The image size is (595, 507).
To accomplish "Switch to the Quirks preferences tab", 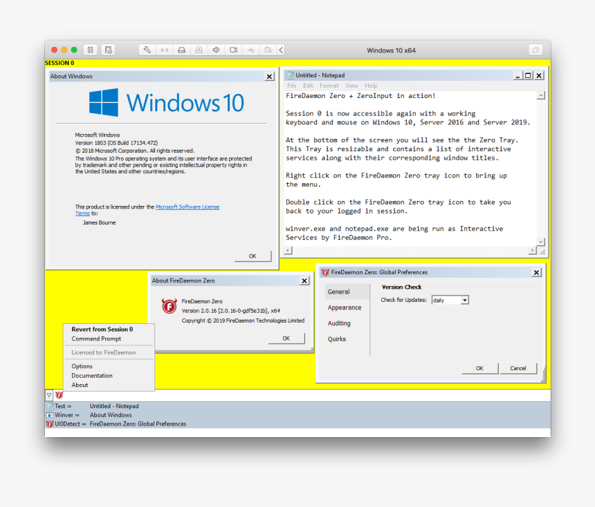I will [x=347, y=338].
